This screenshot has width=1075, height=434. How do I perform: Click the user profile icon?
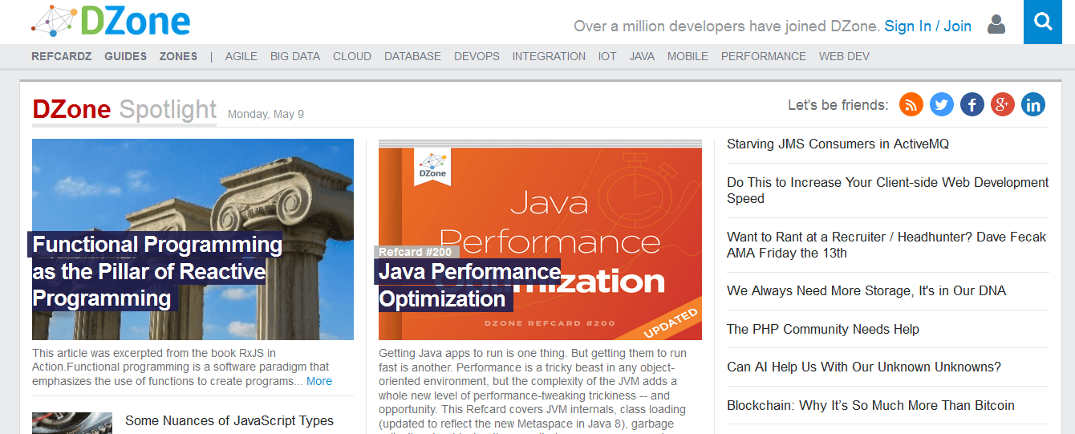tap(996, 25)
